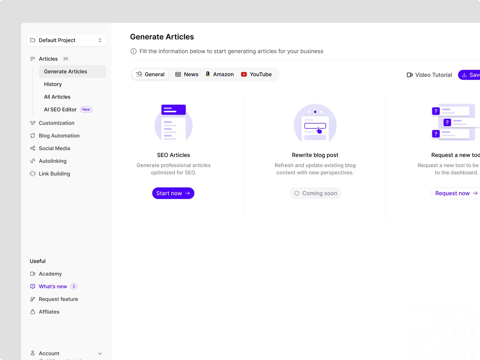Click the Academy video icon
This screenshot has height=360, width=480.
[33, 274]
